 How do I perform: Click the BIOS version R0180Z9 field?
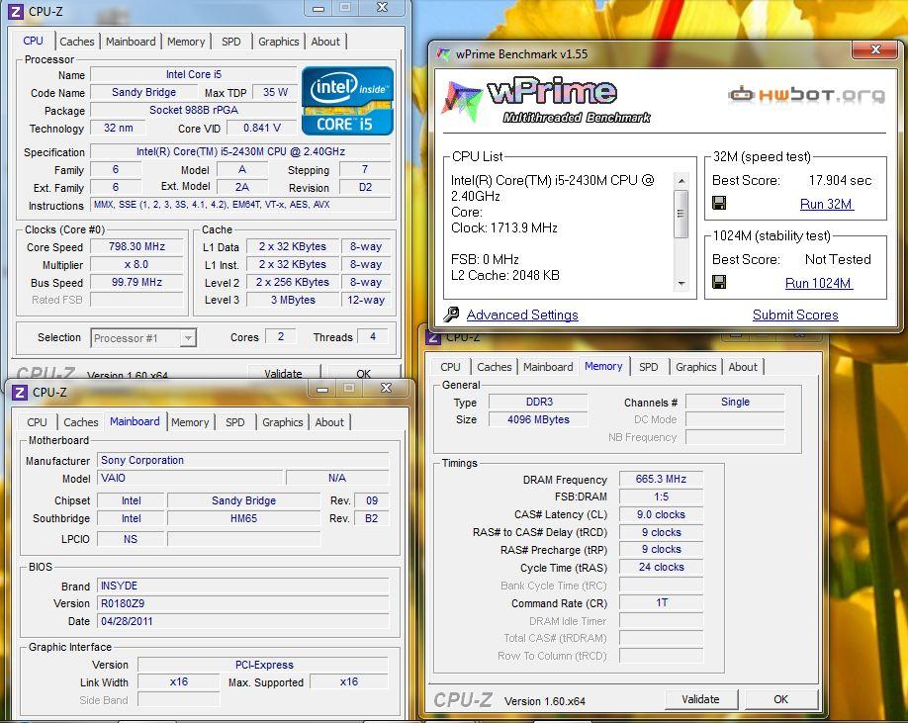(242, 603)
